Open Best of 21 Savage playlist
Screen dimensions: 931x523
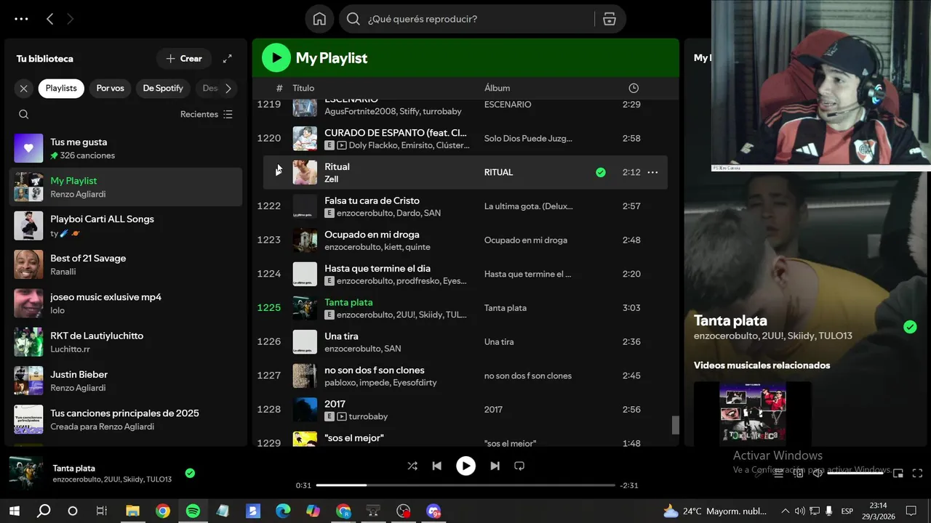click(126, 264)
